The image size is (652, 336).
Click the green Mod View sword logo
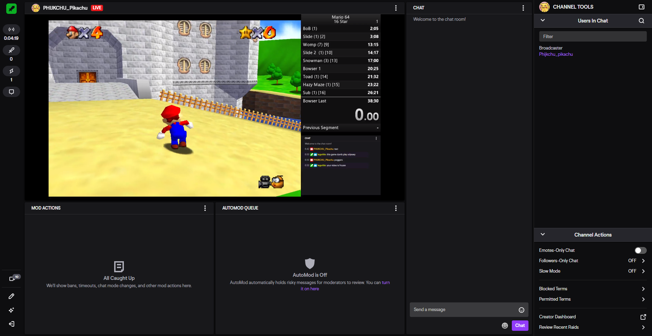click(x=11, y=8)
